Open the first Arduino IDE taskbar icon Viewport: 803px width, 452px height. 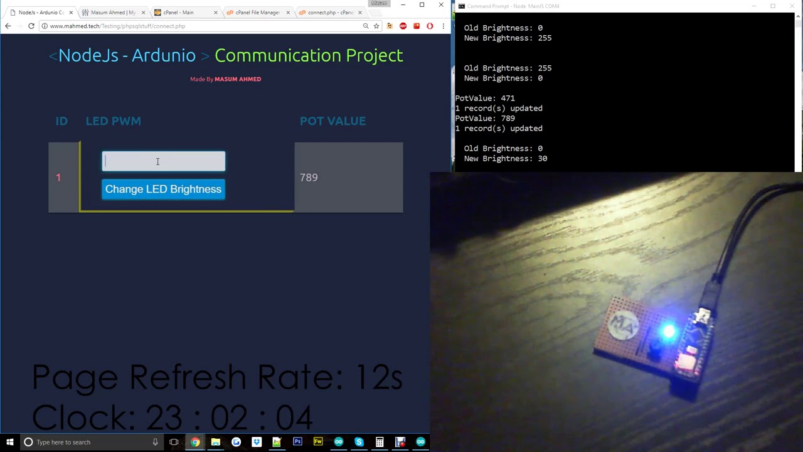(339, 442)
